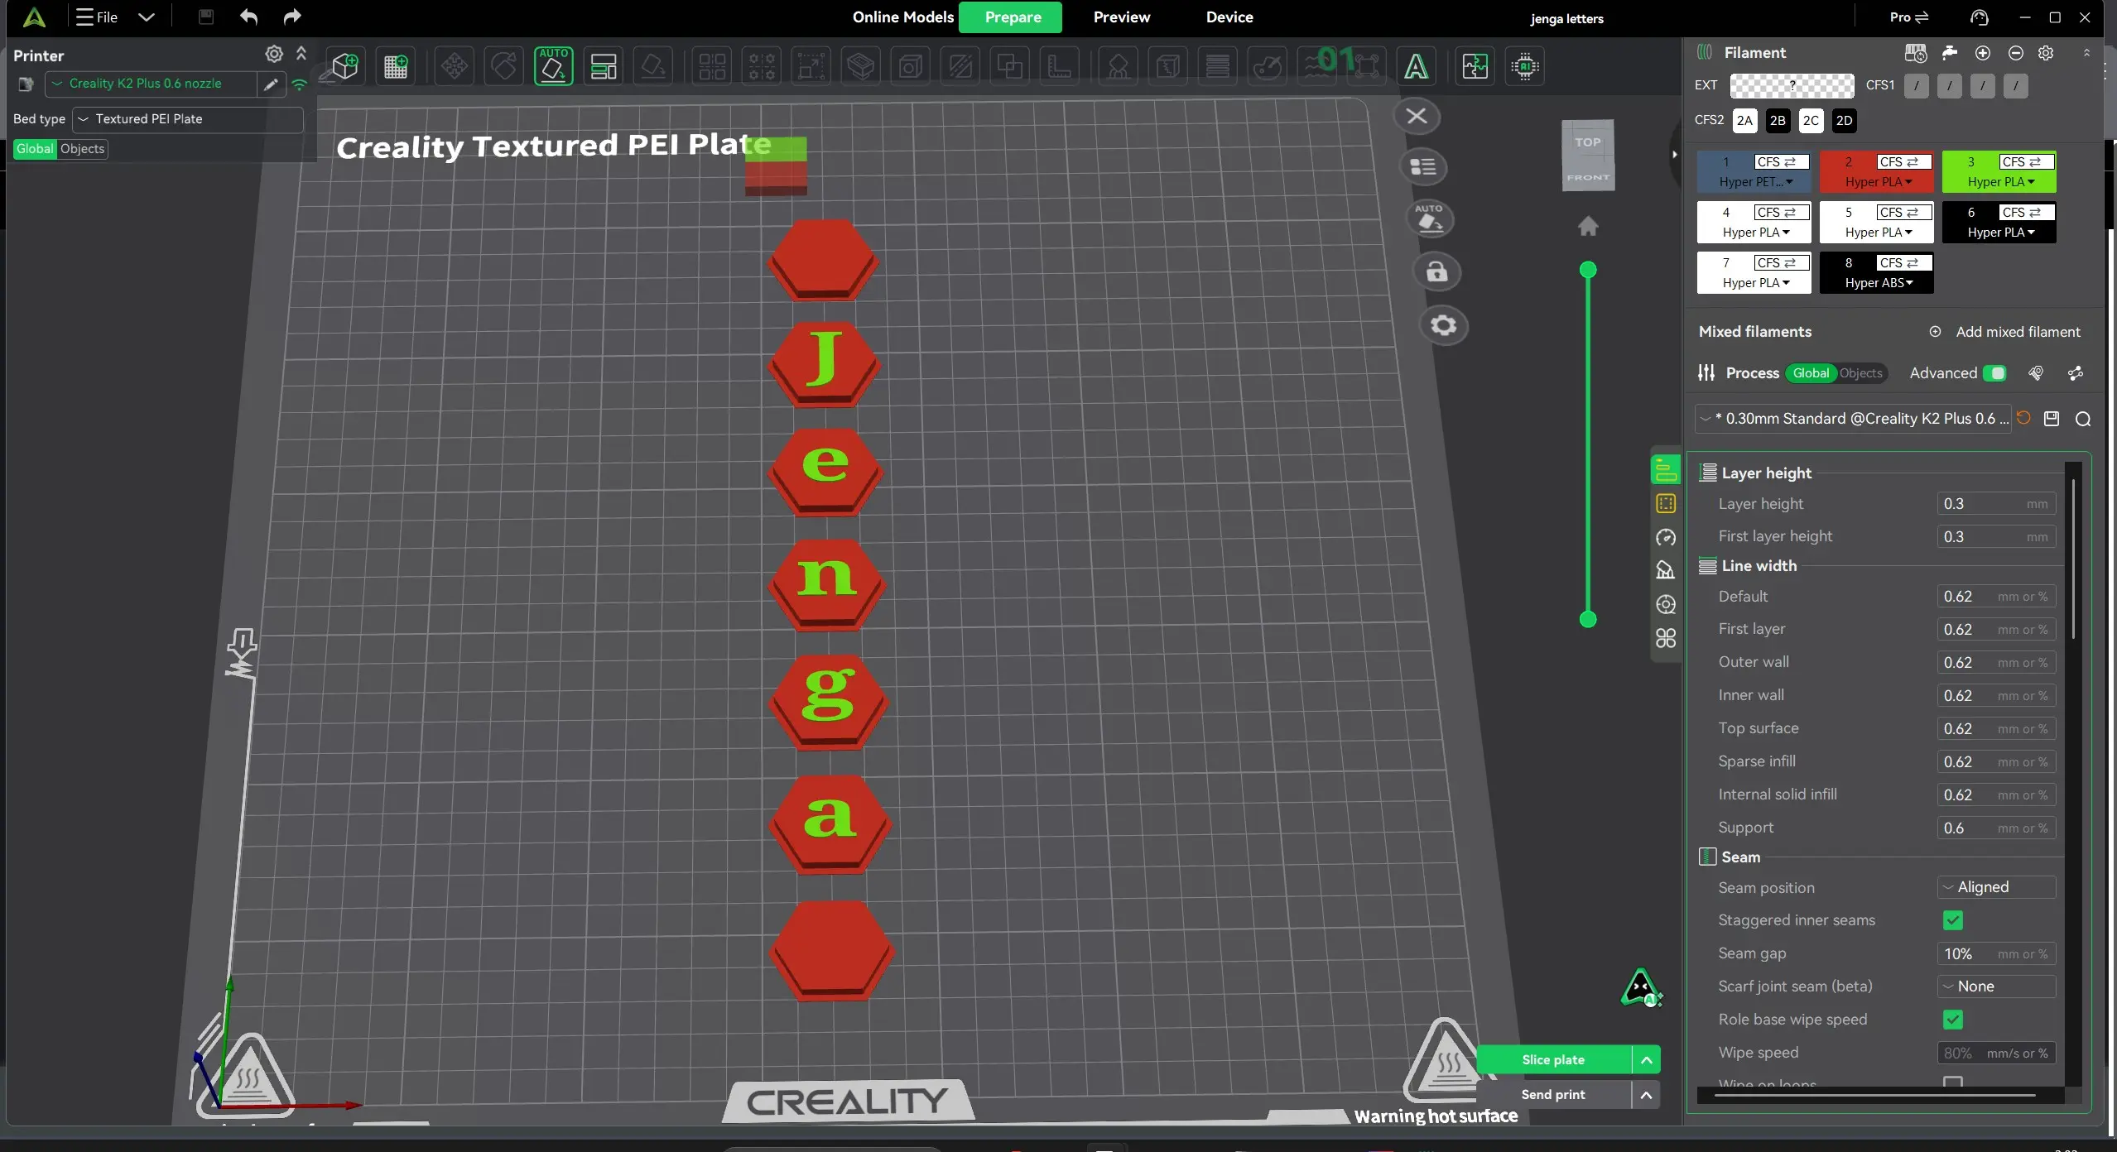Switch to the Preview tab
2117x1152 pixels.
click(1121, 17)
